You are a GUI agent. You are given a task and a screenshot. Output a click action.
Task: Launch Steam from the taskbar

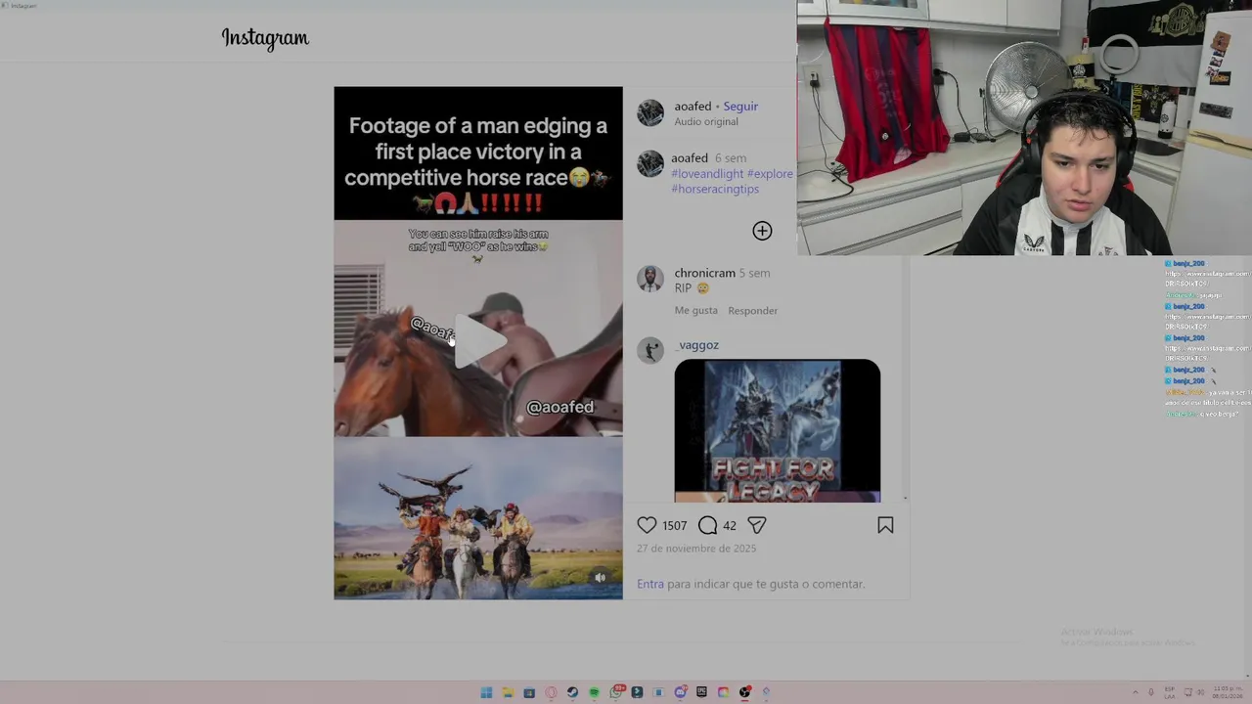(572, 692)
